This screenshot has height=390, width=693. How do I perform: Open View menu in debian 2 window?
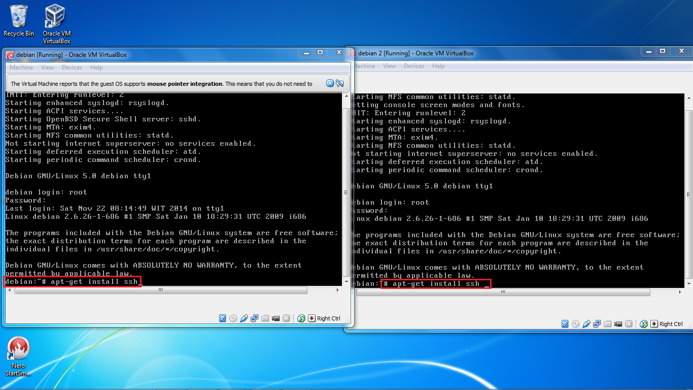[x=390, y=66]
